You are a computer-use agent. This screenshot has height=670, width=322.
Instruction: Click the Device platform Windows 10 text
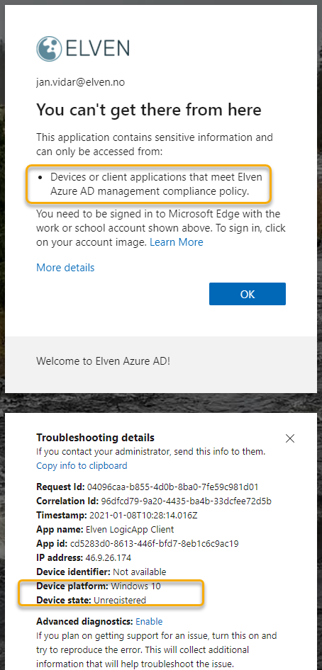(136, 586)
